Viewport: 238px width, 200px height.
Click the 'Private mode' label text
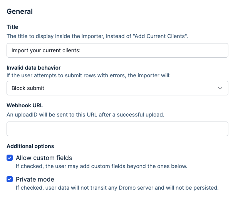(35, 179)
